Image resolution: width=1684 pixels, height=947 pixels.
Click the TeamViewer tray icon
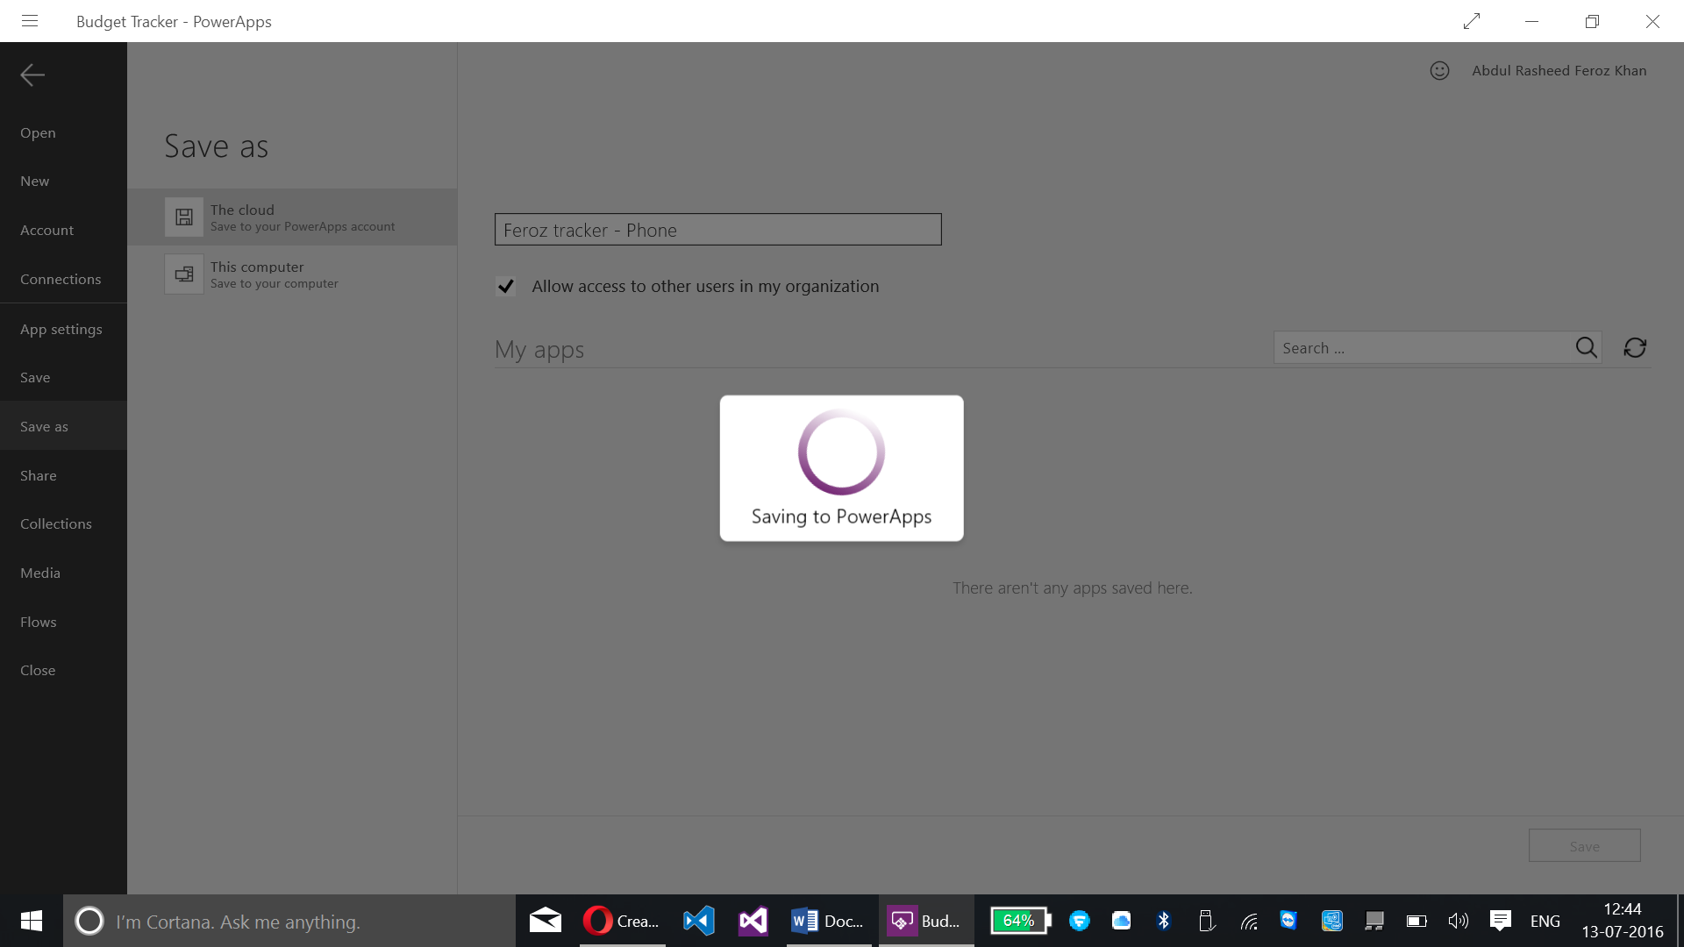(1288, 921)
